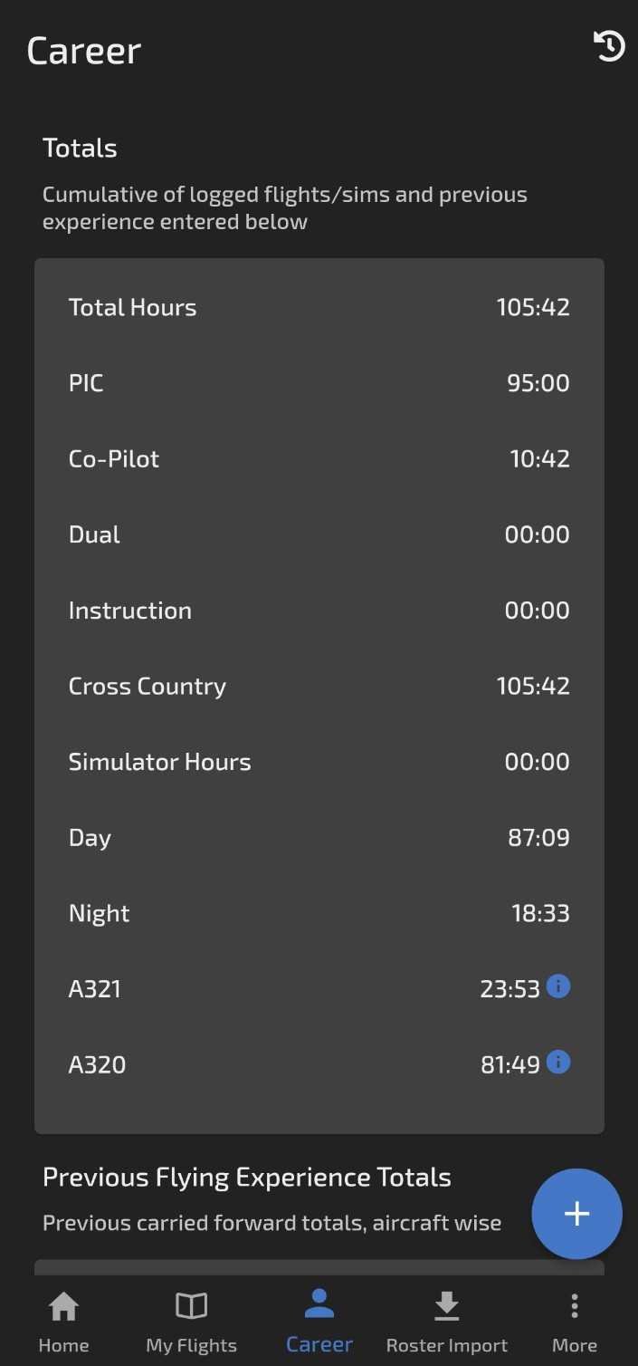This screenshot has width=638, height=1366.
Task: Tap the Career page title
Action: pos(84,51)
